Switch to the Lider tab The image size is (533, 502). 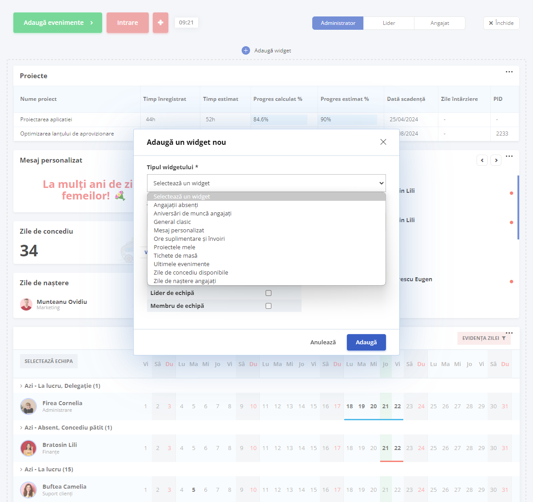click(389, 23)
